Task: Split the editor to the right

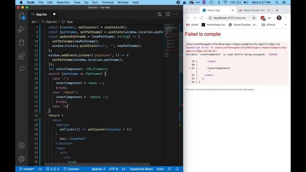Action: (x=168, y=14)
